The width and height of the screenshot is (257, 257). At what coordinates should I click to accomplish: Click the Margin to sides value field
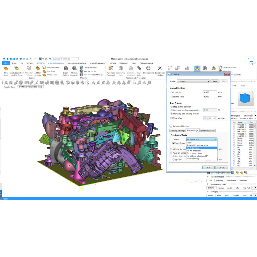pos(210,97)
